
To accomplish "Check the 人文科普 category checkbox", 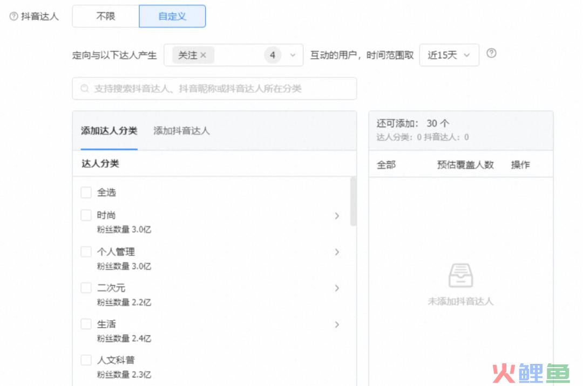I will (x=86, y=360).
